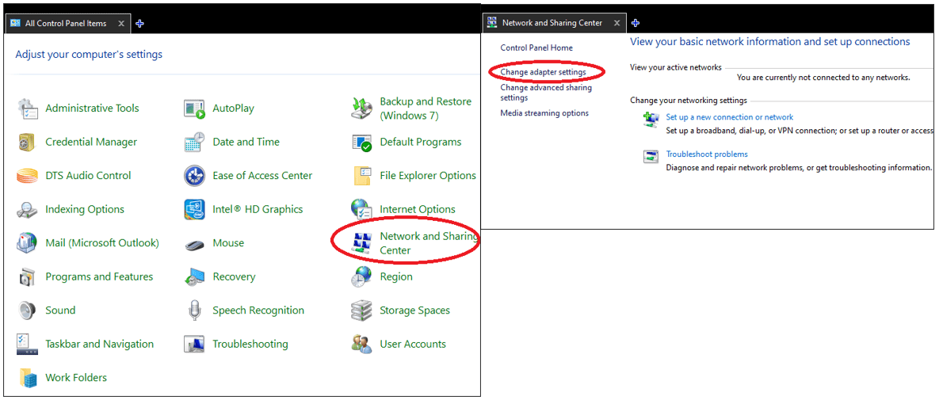
Task: Open the Storage Spaces link
Action: (x=414, y=310)
